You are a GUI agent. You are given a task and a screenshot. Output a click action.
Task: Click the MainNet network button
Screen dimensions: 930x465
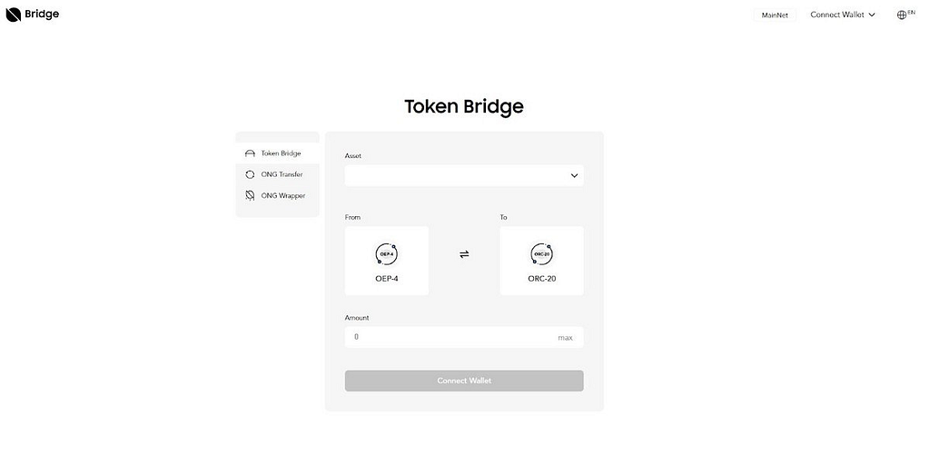[x=775, y=15]
